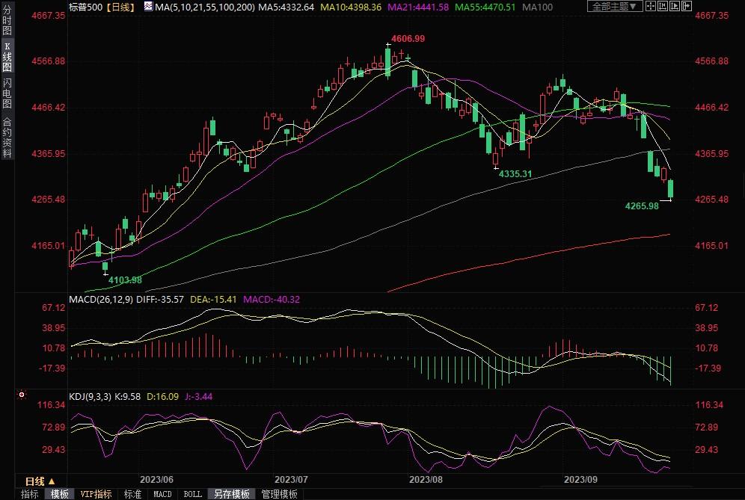The height and width of the screenshot is (500, 745).
Task: Click the MA55:4470.51 value label
Action: [x=485, y=7]
